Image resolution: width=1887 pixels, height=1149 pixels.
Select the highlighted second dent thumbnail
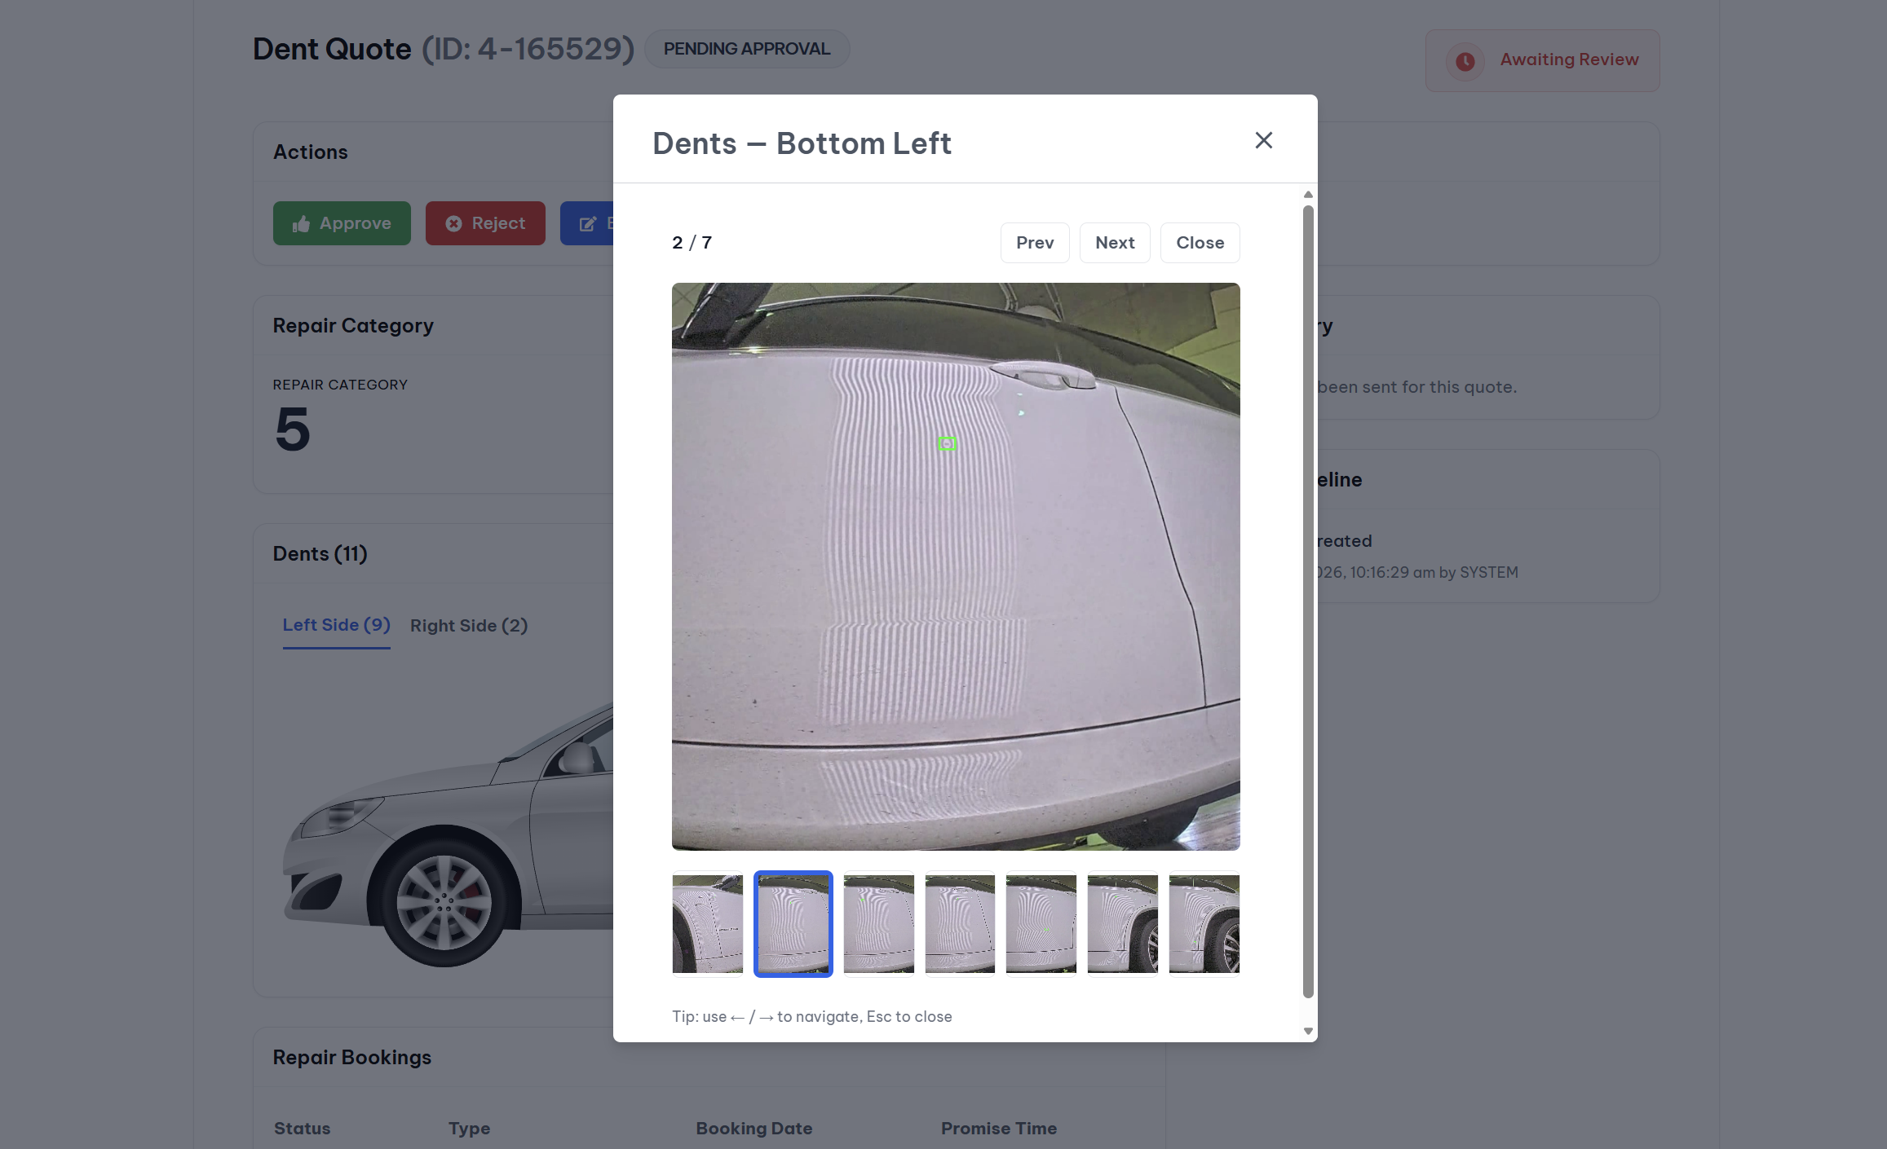[793, 923]
